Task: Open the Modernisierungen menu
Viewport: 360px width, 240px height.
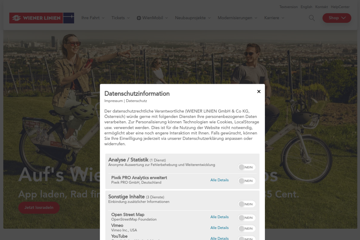Action: (237, 18)
